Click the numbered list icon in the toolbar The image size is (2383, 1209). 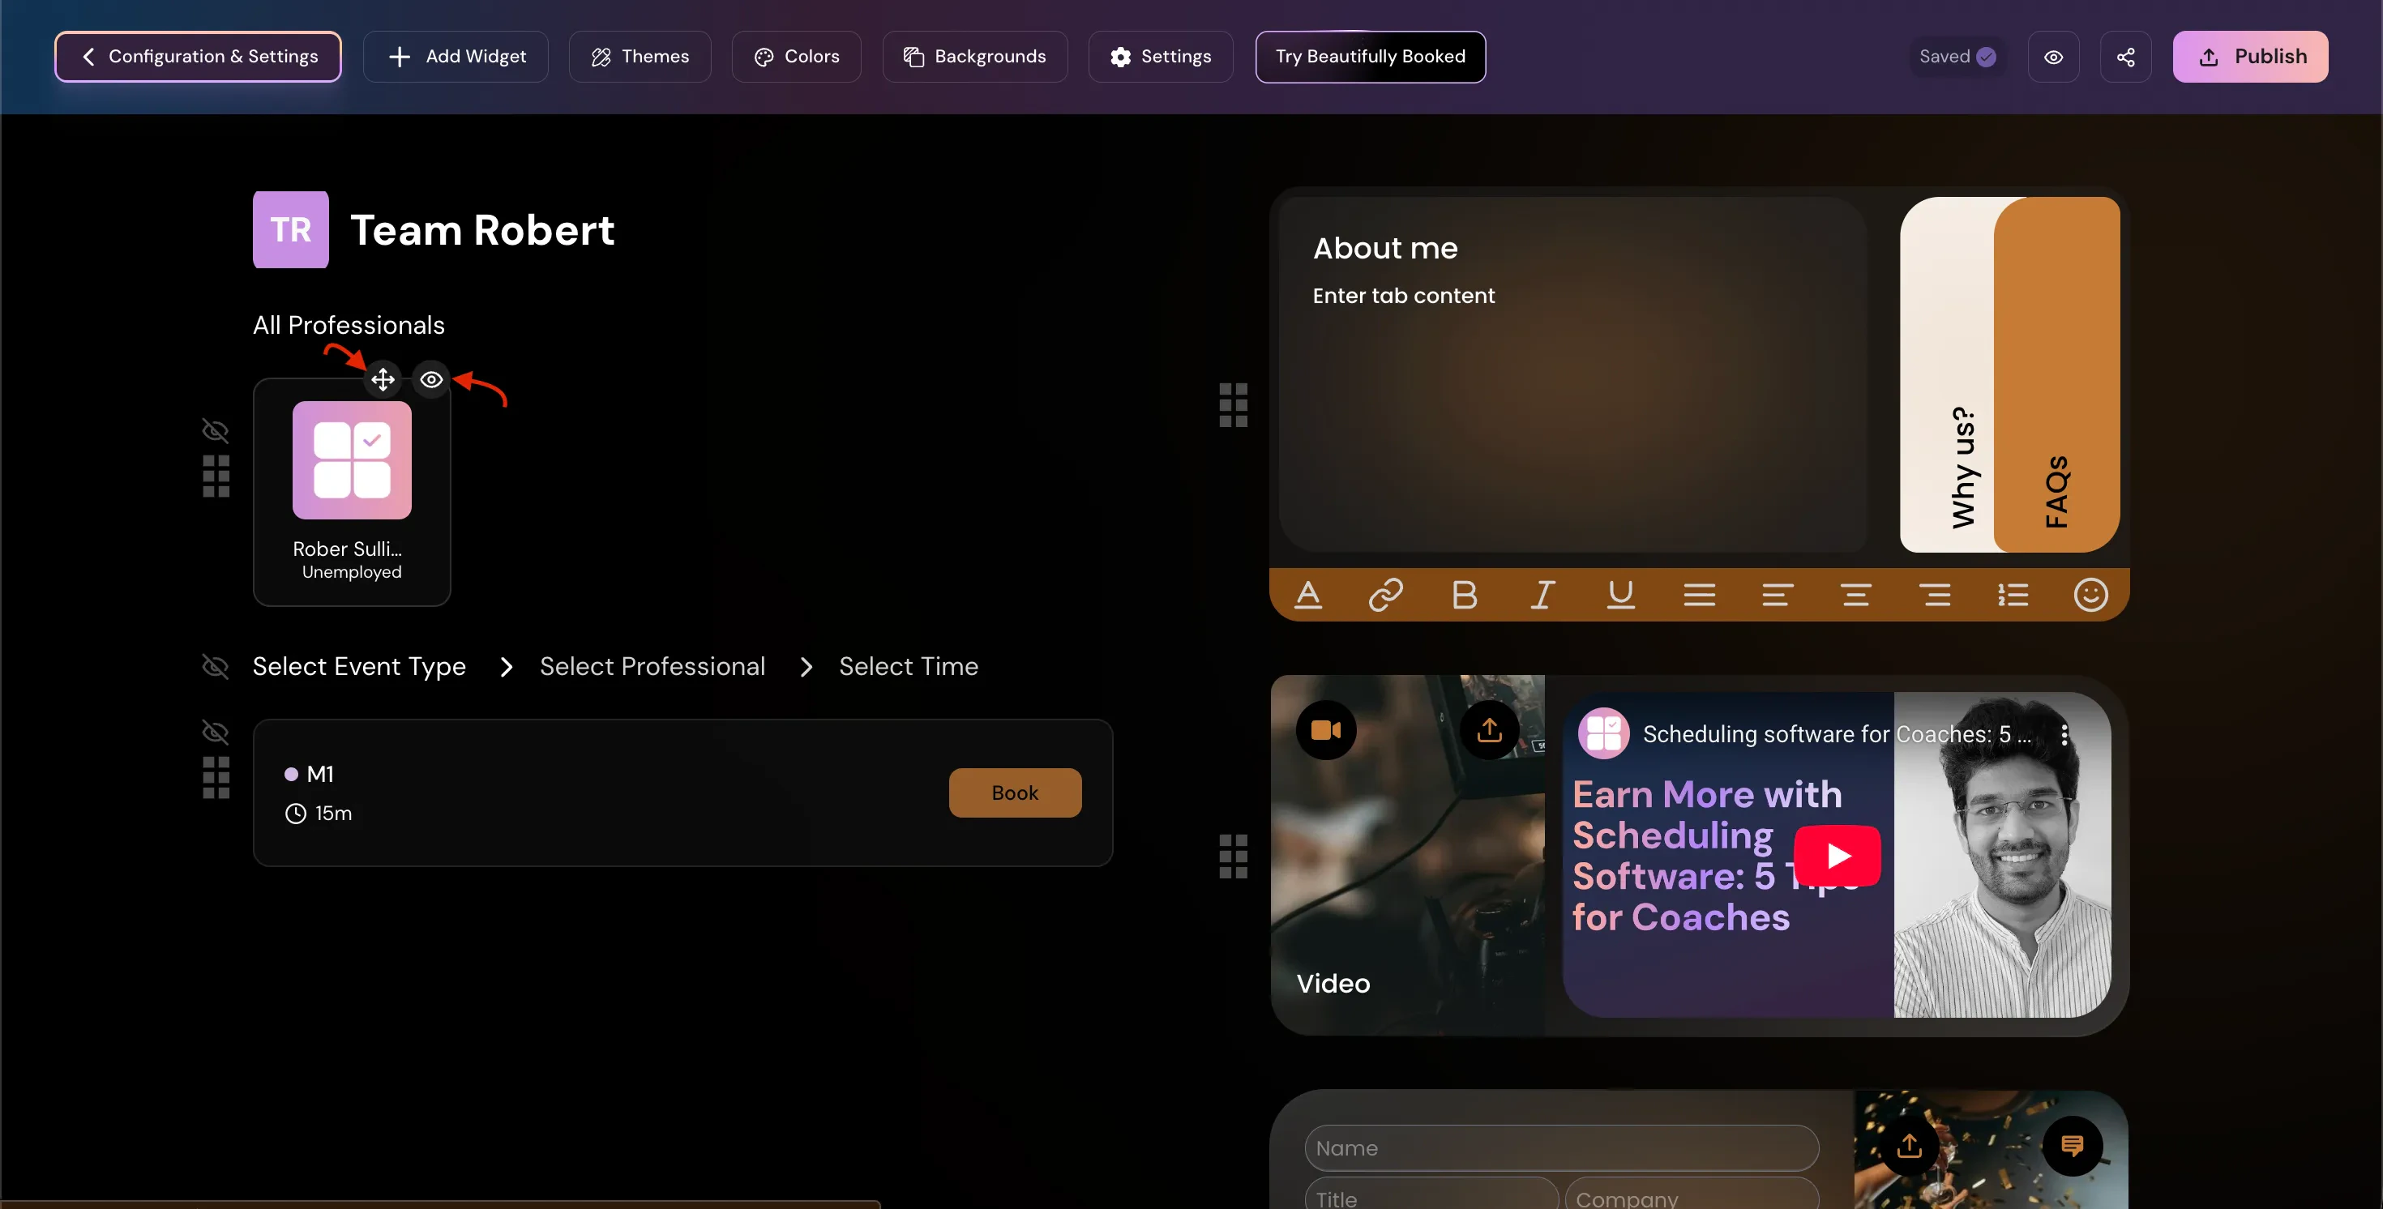(x=2012, y=595)
